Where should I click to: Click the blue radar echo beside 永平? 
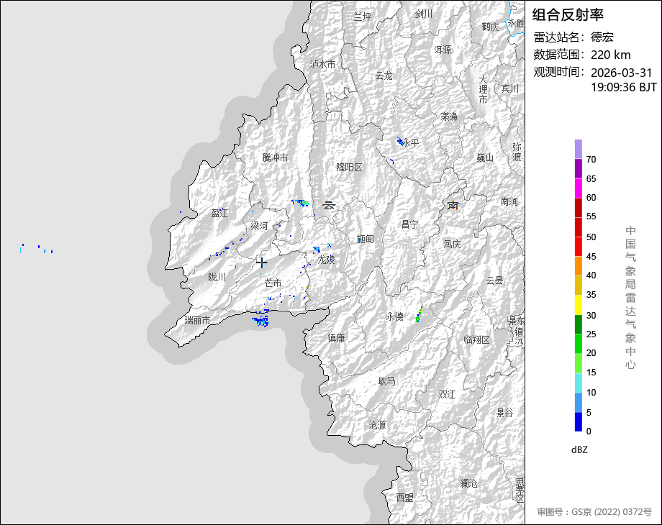(399, 141)
